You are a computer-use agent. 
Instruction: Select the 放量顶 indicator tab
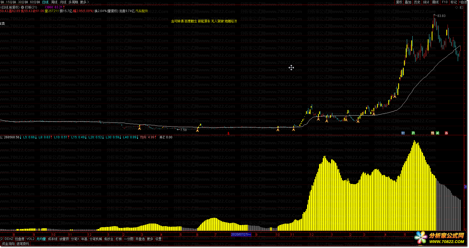pyautogui.click(x=64, y=239)
